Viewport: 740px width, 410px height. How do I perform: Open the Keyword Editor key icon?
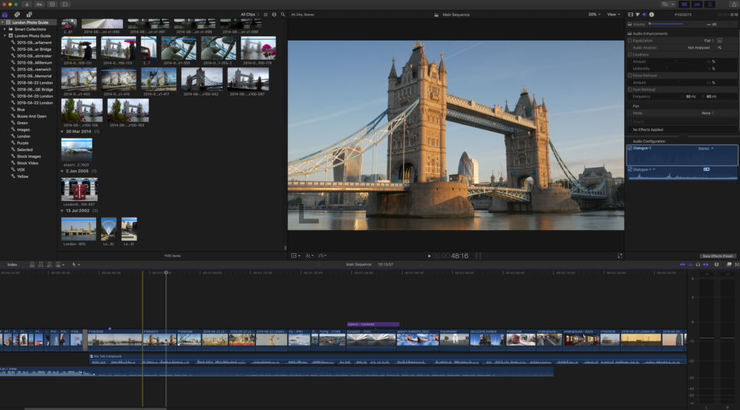(40, 4)
